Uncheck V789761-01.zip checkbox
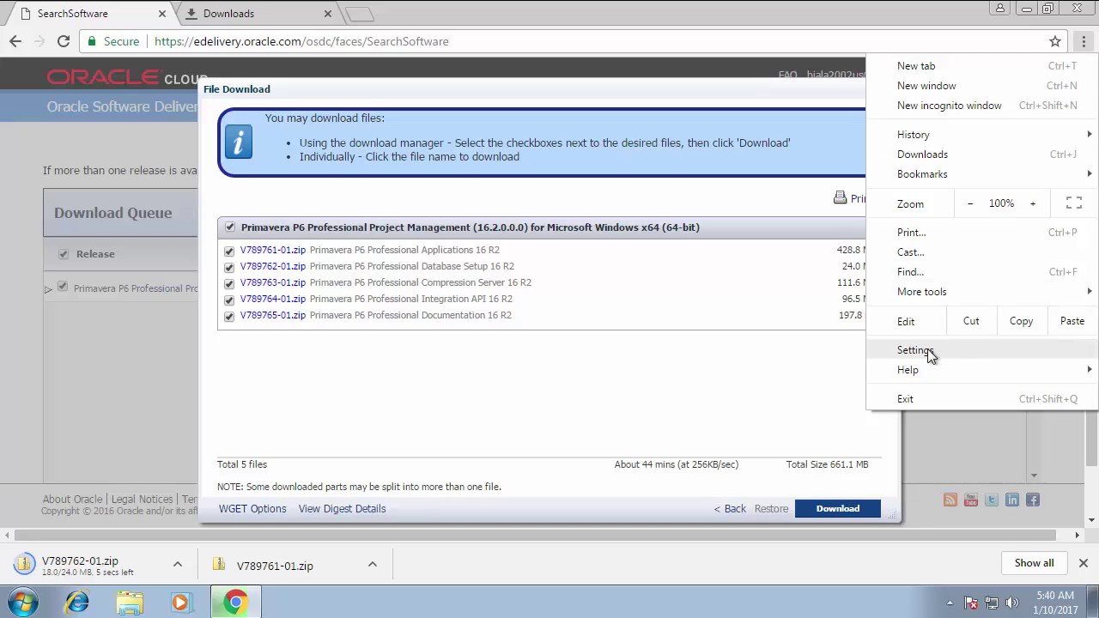The image size is (1099, 618). (x=229, y=251)
